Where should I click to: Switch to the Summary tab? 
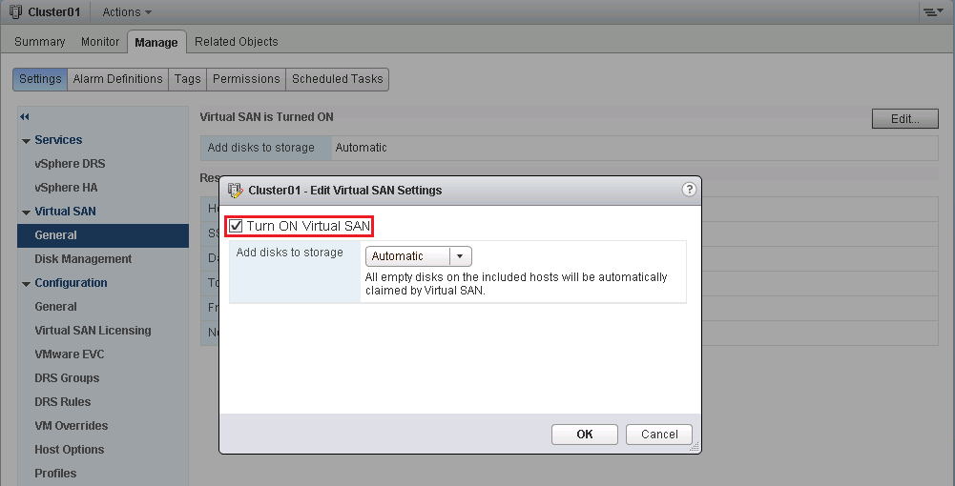[40, 42]
